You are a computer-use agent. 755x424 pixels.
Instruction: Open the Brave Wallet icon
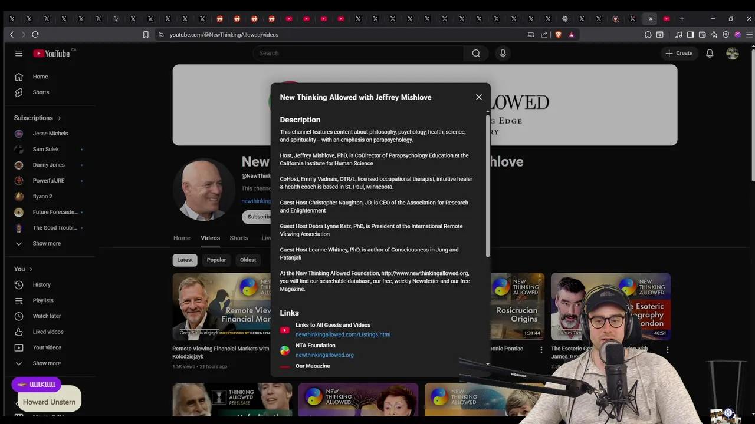pyautogui.click(x=703, y=35)
